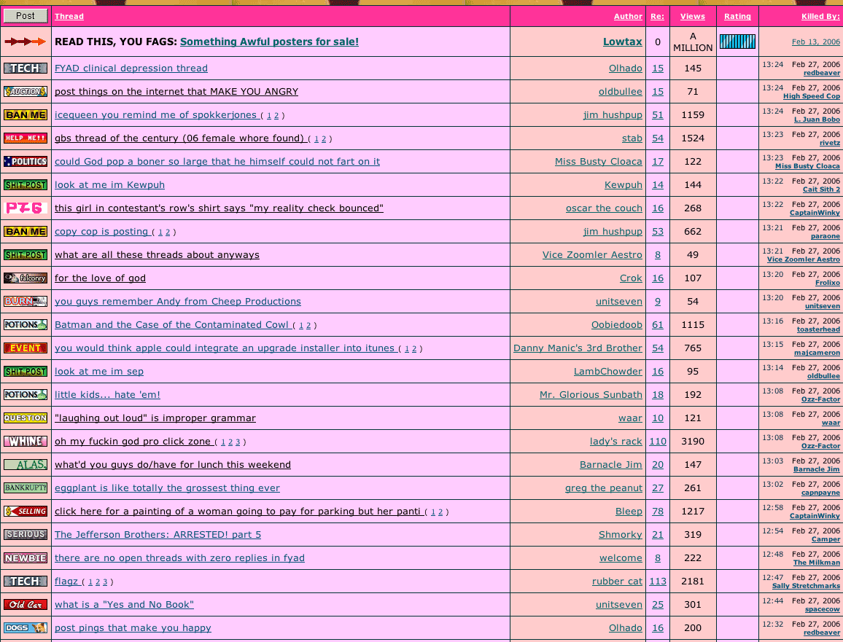
Task: Click the SELLING tag icon
Action: click(26, 511)
